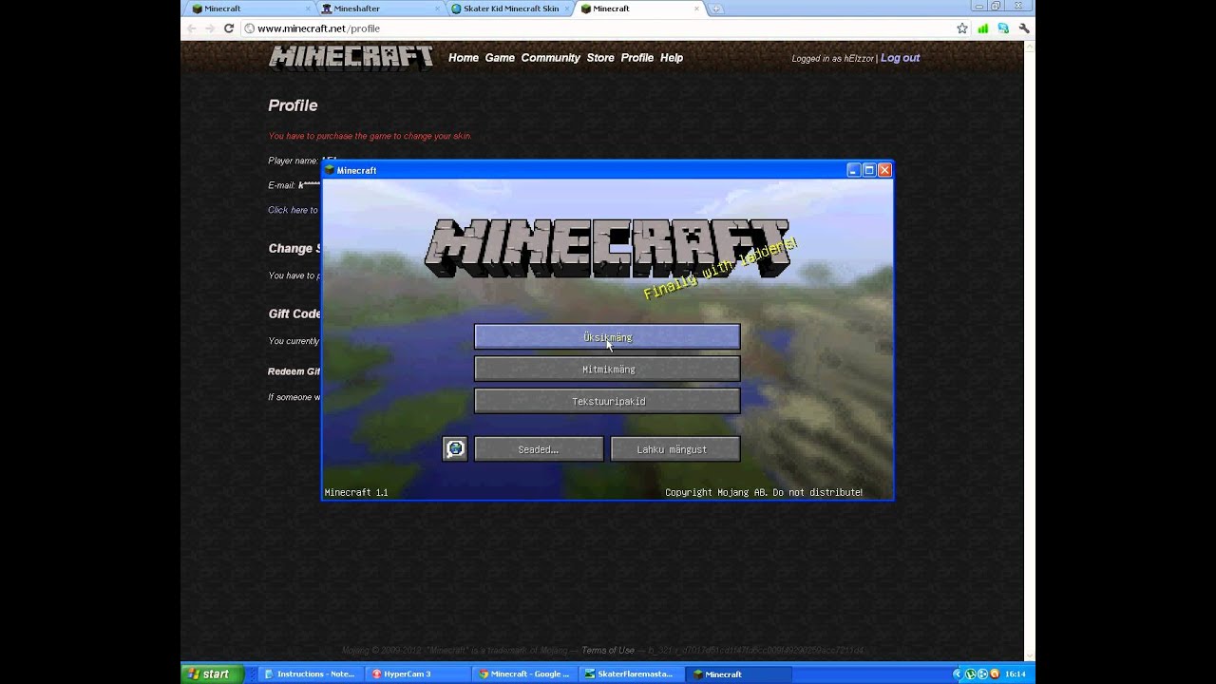Click the 'Click here to' profile link

(293, 210)
